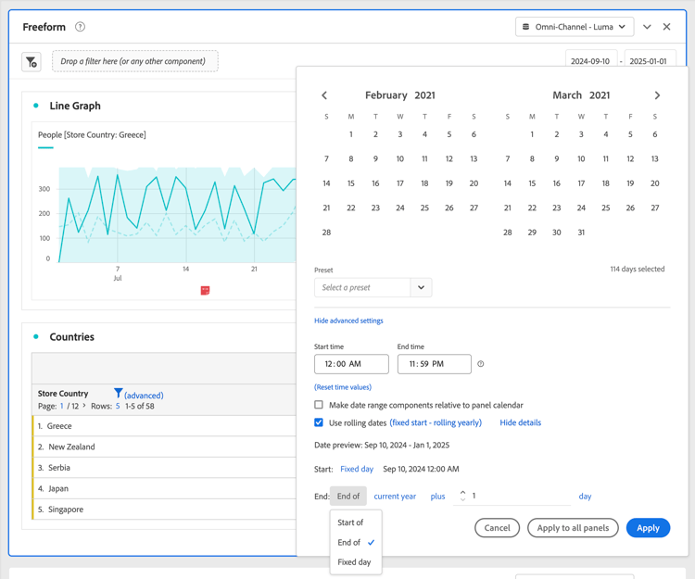Change the day unit option
The image size is (695, 579).
(x=585, y=497)
